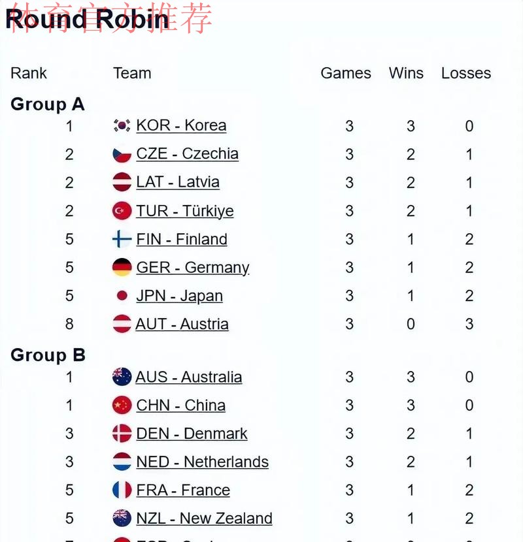Click the China flag icon
523x542 pixels.
[122, 406]
